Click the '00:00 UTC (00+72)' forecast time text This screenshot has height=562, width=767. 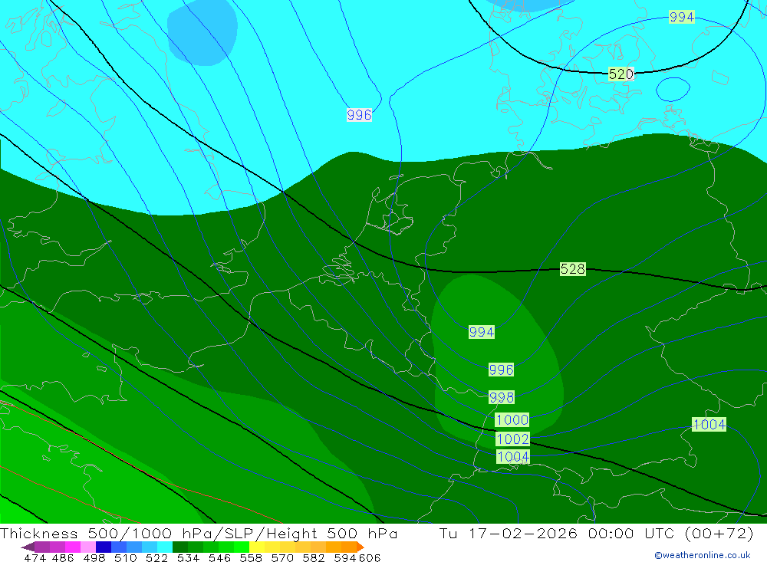click(670, 533)
